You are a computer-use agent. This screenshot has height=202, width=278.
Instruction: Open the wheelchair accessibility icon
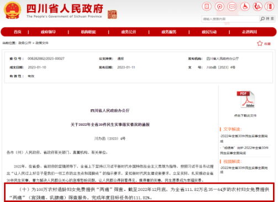245,7
